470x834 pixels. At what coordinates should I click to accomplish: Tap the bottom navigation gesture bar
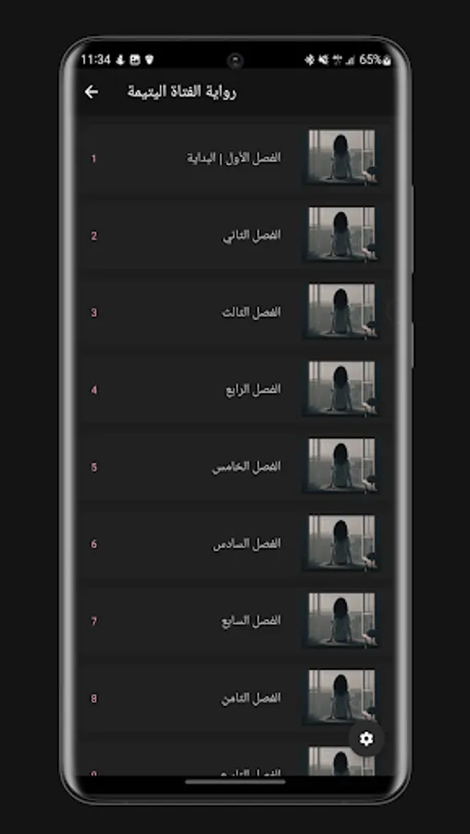[235, 782]
